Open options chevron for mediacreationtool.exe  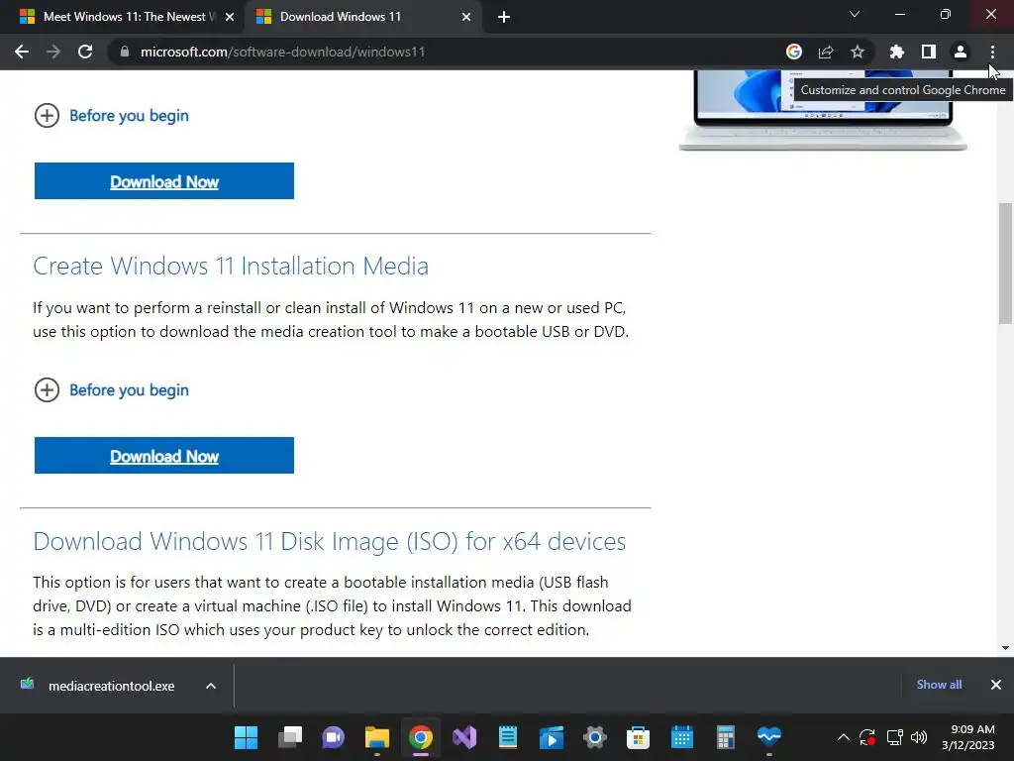pyautogui.click(x=211, y=686)
